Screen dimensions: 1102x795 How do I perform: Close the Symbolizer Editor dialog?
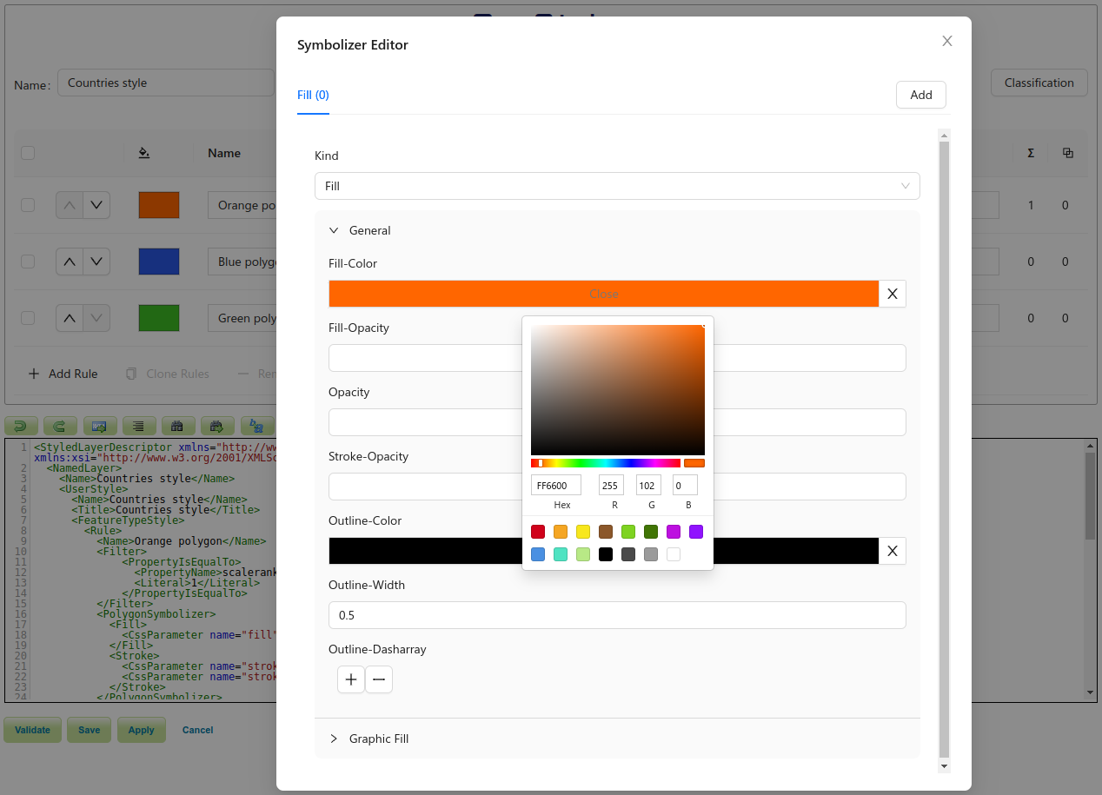pyautogui.click(x=947, y=41)
